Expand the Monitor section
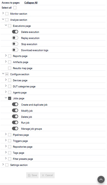 (3, 13)
